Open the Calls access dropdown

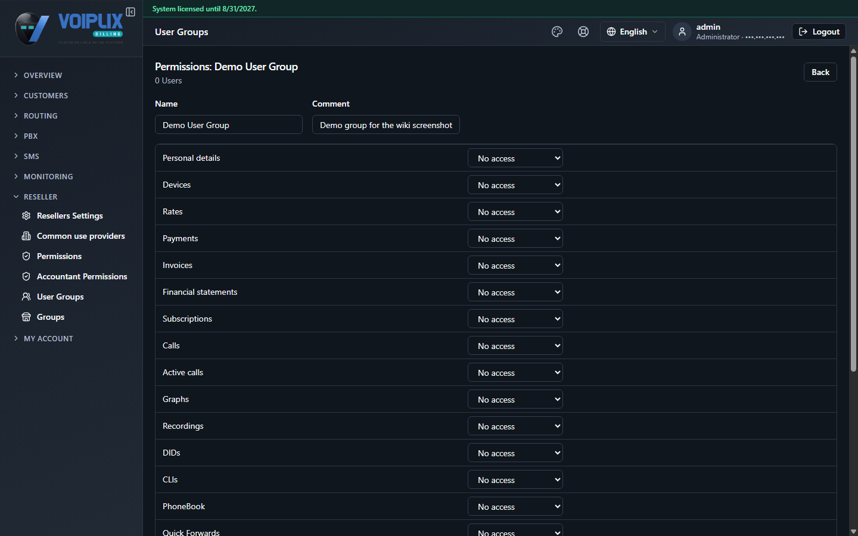[515, 345]
